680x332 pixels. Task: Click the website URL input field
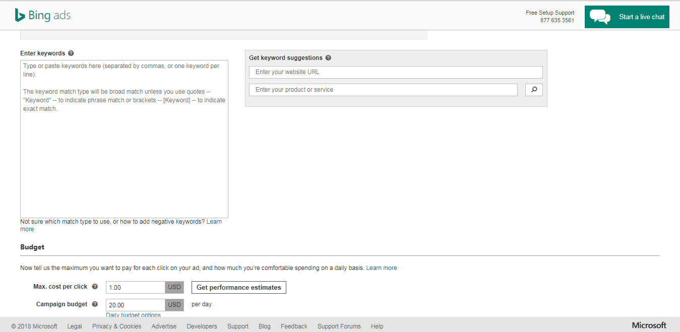coord(396,72)
